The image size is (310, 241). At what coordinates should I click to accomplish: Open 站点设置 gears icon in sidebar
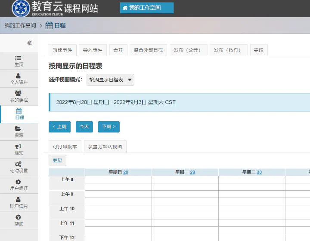[18, 164]
